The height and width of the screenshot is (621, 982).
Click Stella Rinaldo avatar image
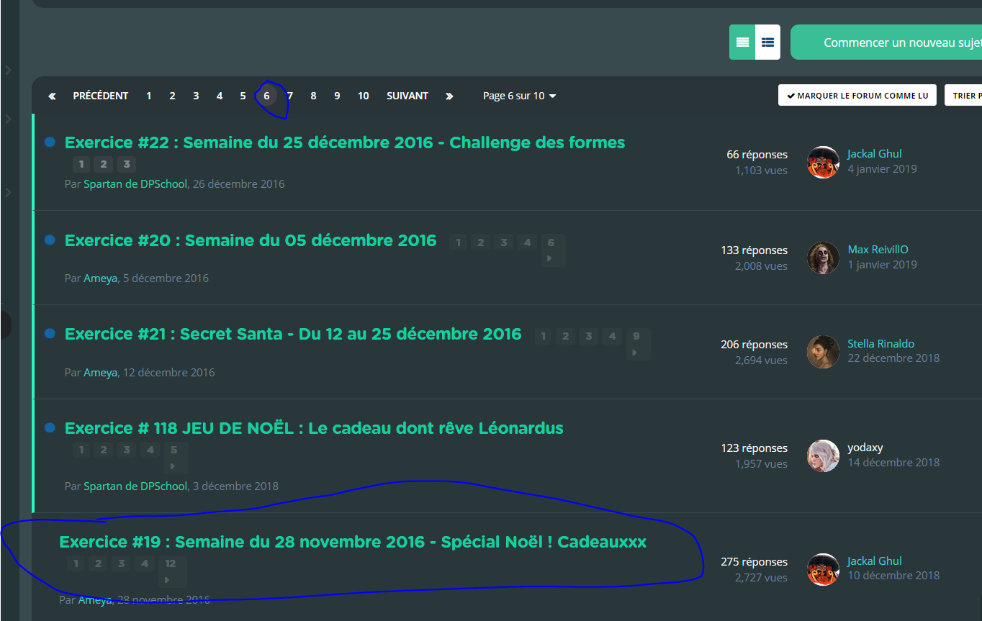(x=823, y=352)
